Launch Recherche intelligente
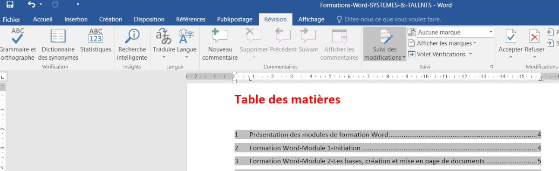The height and width of the screenshot is (171, 559). click(x=132, y=45)
